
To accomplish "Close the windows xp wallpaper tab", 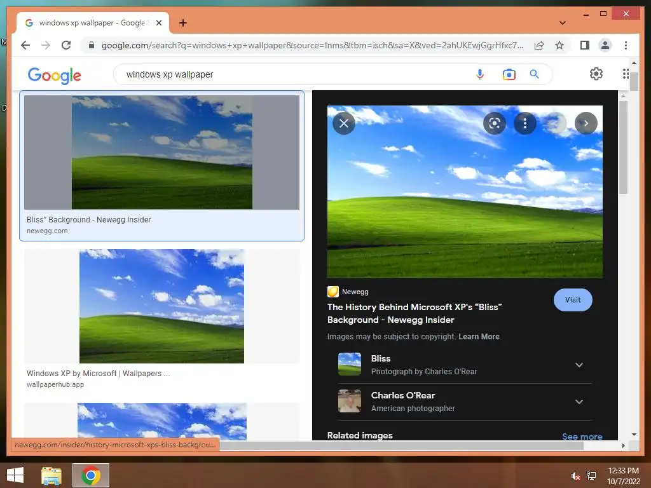I will [158, 23].
